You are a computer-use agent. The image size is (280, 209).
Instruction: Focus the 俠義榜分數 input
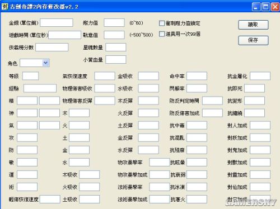point(52,47)
